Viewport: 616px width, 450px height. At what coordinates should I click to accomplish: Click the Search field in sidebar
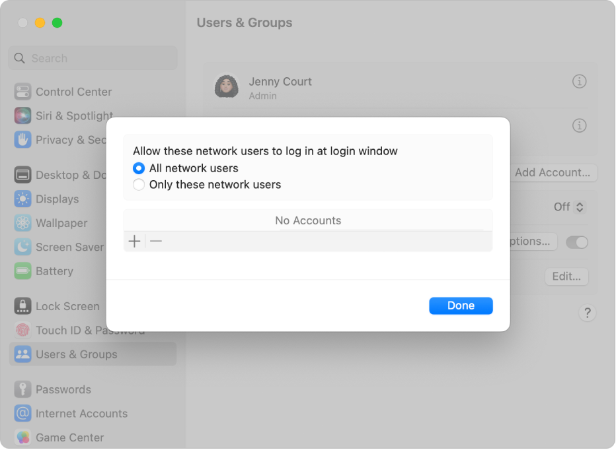[x=93, y=58]
